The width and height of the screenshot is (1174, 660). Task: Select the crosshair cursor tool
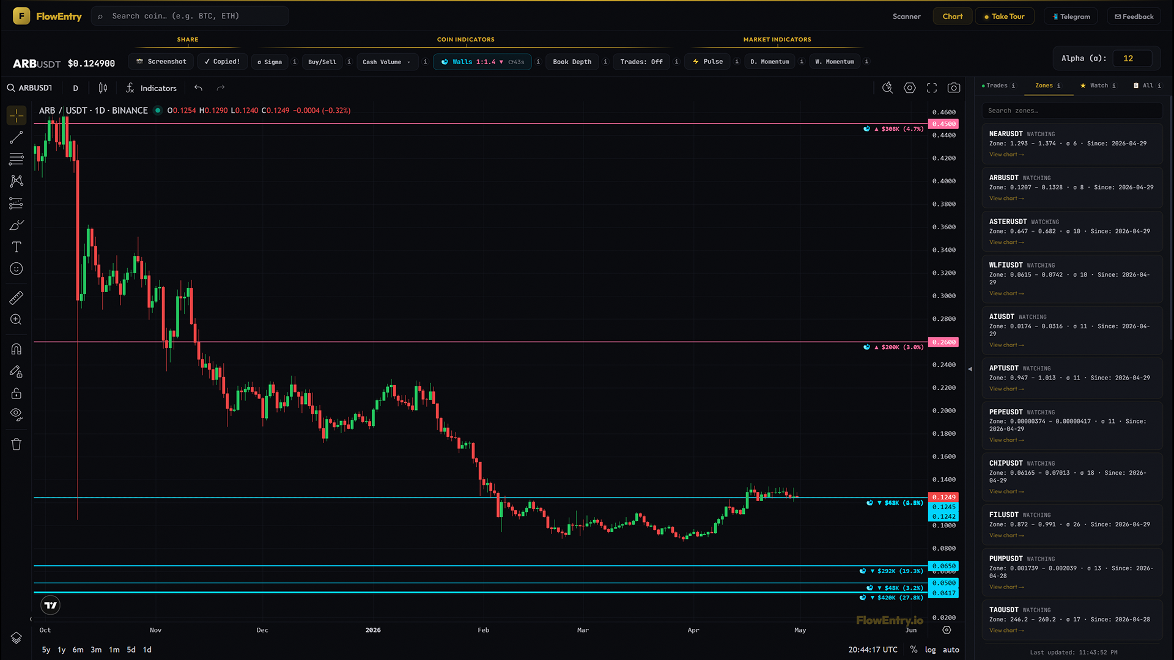tap(17, 115)
